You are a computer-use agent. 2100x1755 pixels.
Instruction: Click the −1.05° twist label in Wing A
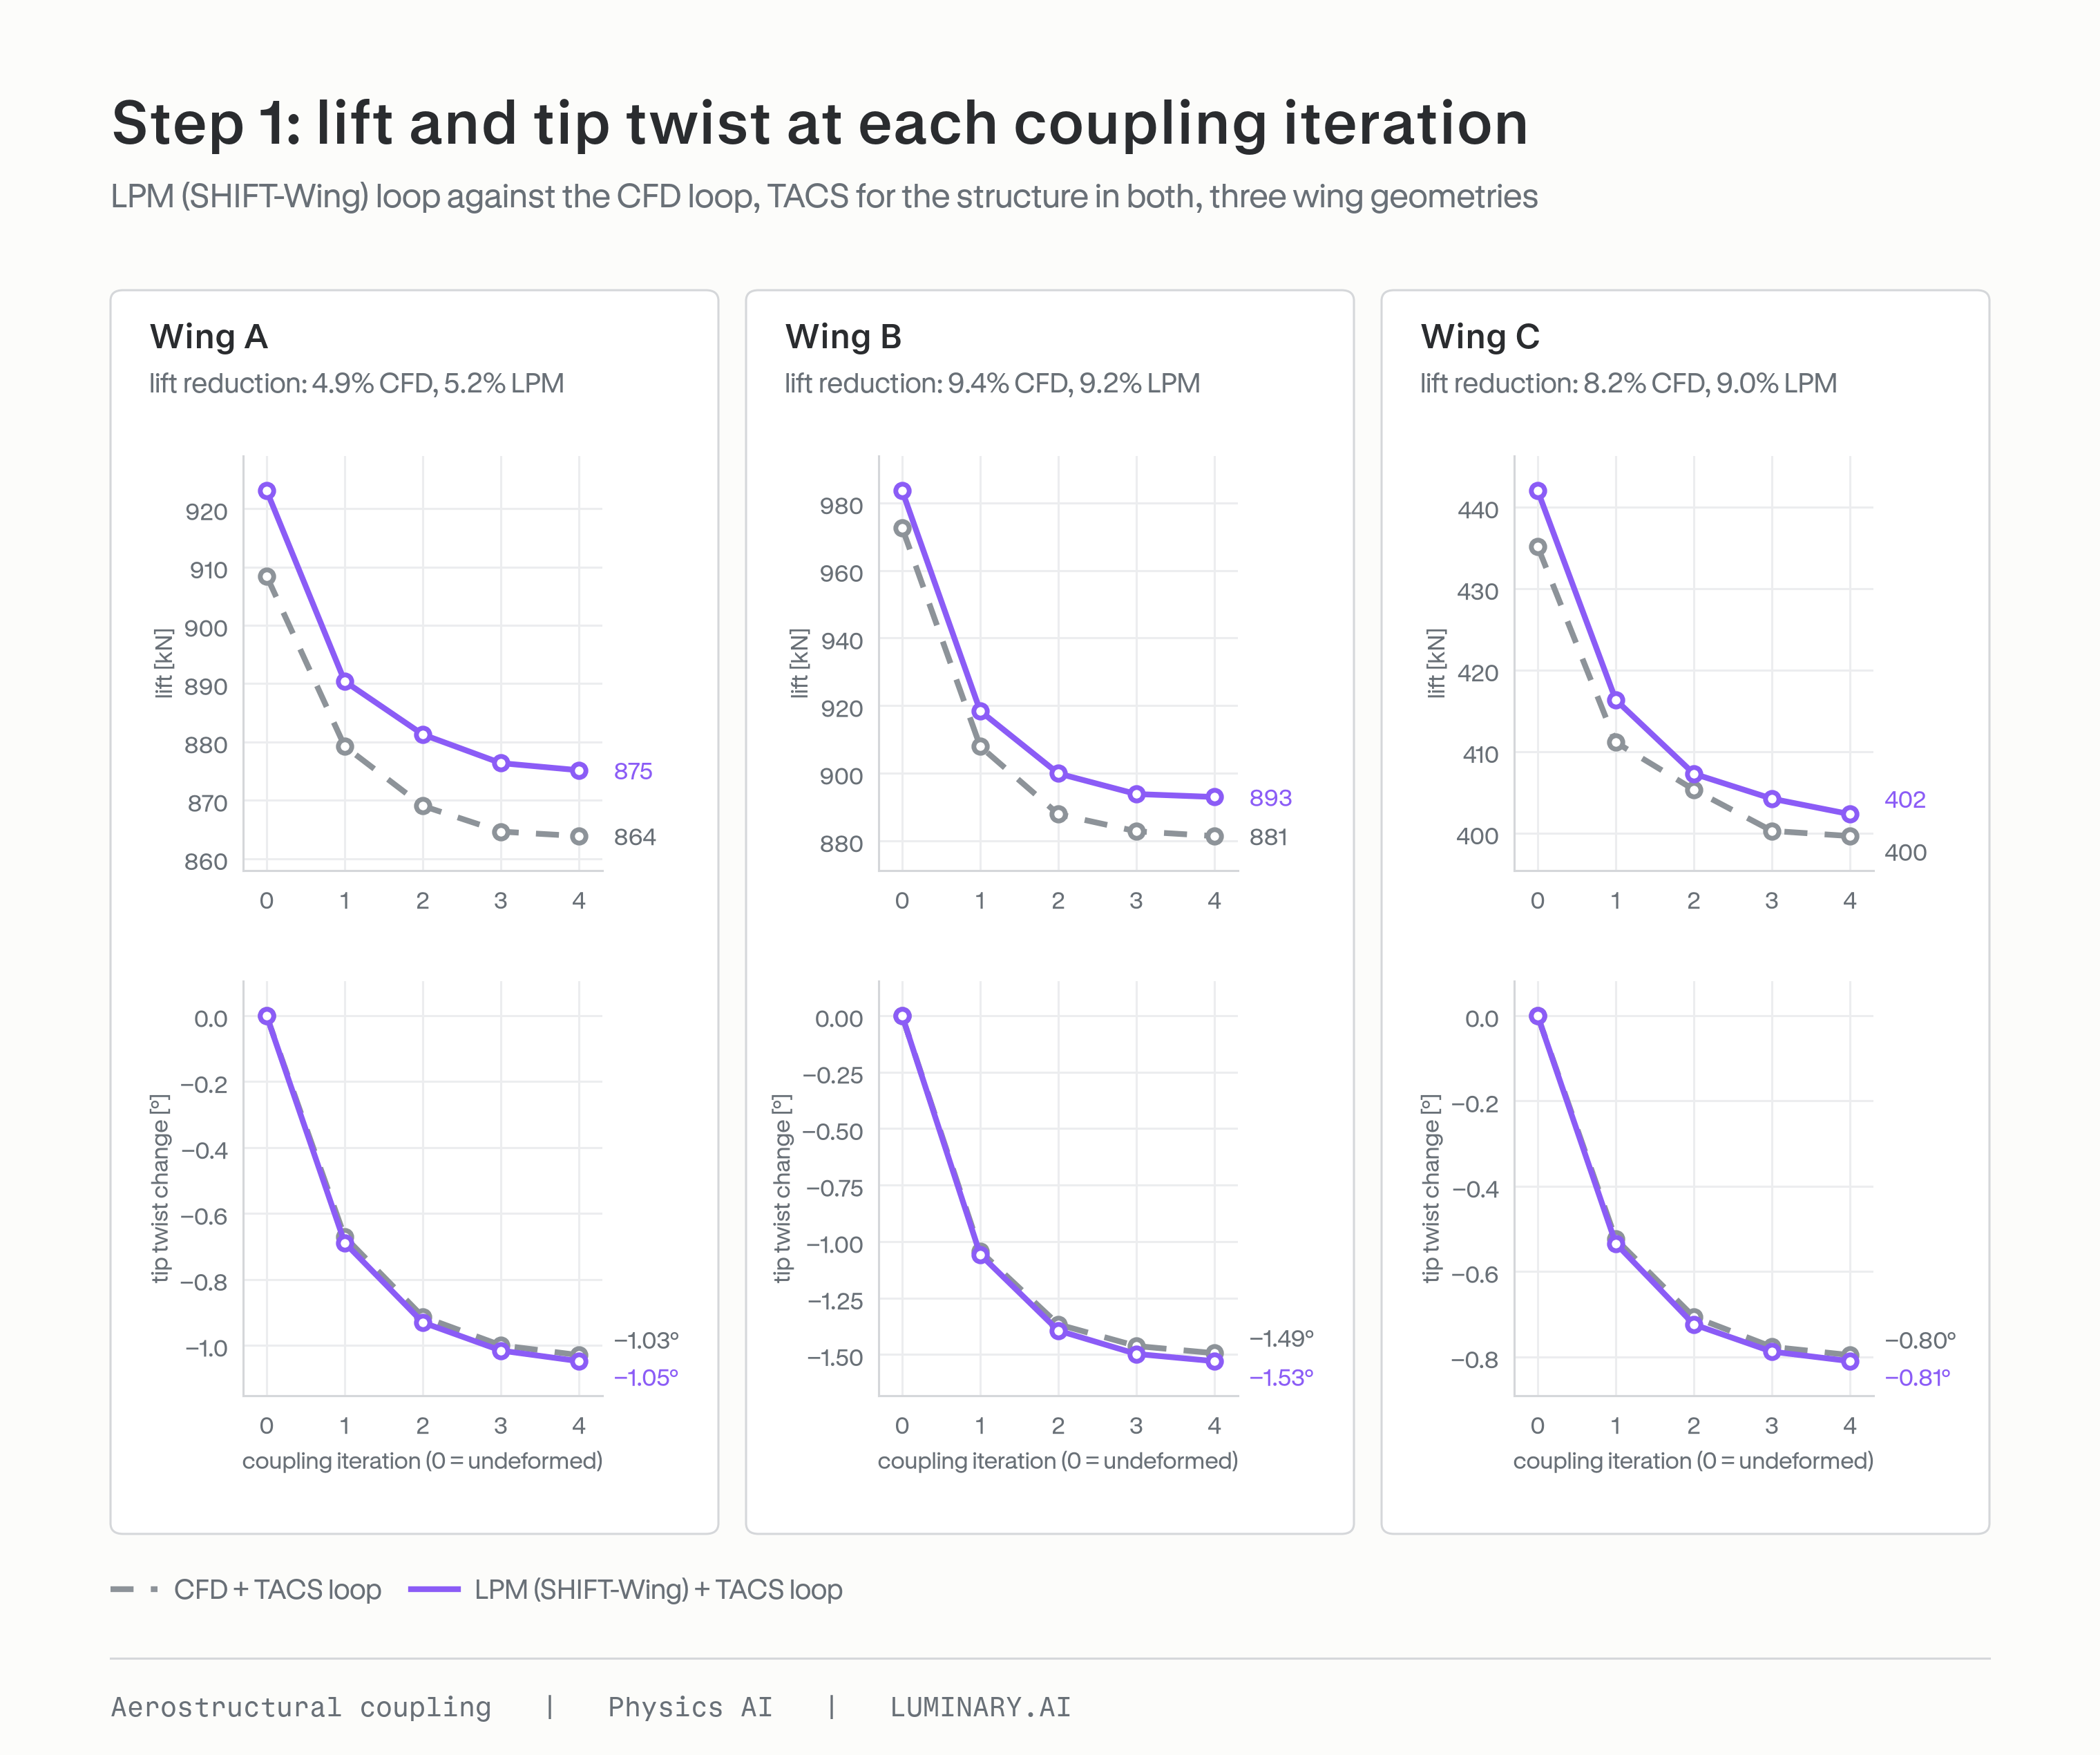point(646,1377)
